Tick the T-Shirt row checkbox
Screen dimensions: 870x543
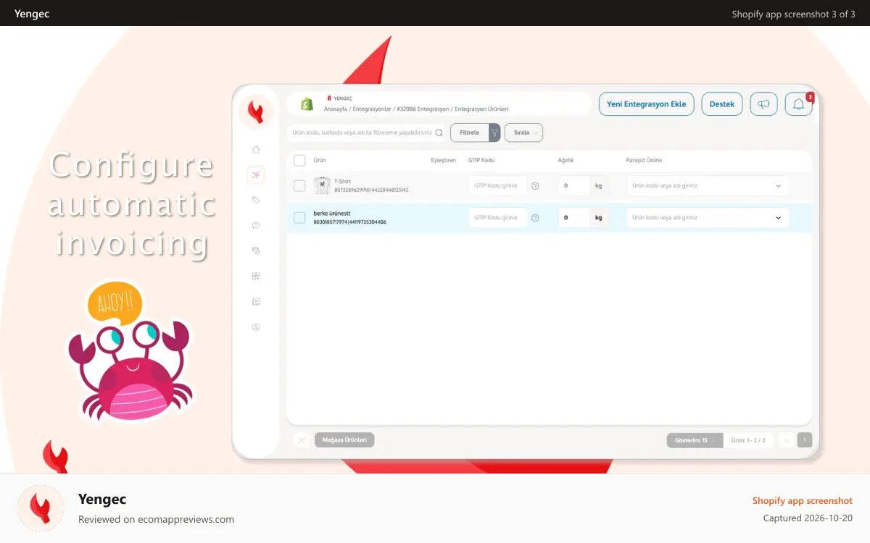pyautogui.click(x=299, y=186)
